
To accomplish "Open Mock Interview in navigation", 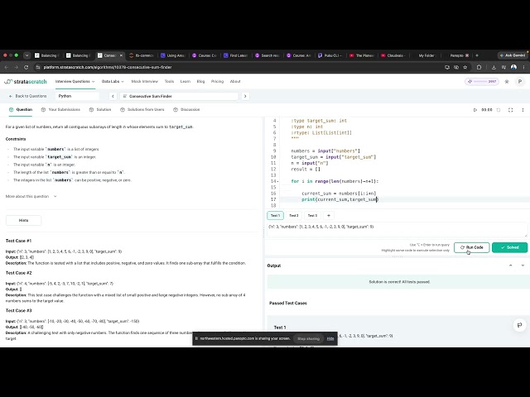I will pyautogui.click(x=144, y=81).
